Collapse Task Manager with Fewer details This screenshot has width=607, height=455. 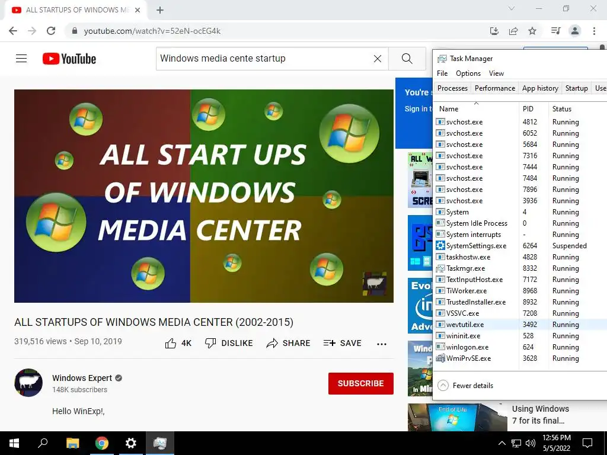(x=466, y=385)
